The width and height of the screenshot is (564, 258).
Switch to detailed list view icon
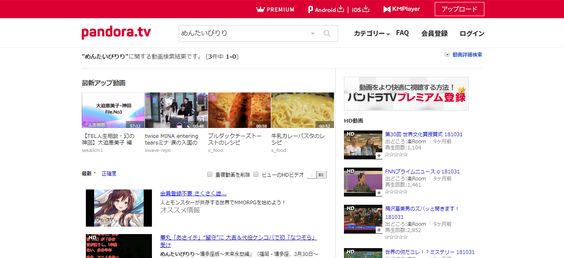(322, 175)
